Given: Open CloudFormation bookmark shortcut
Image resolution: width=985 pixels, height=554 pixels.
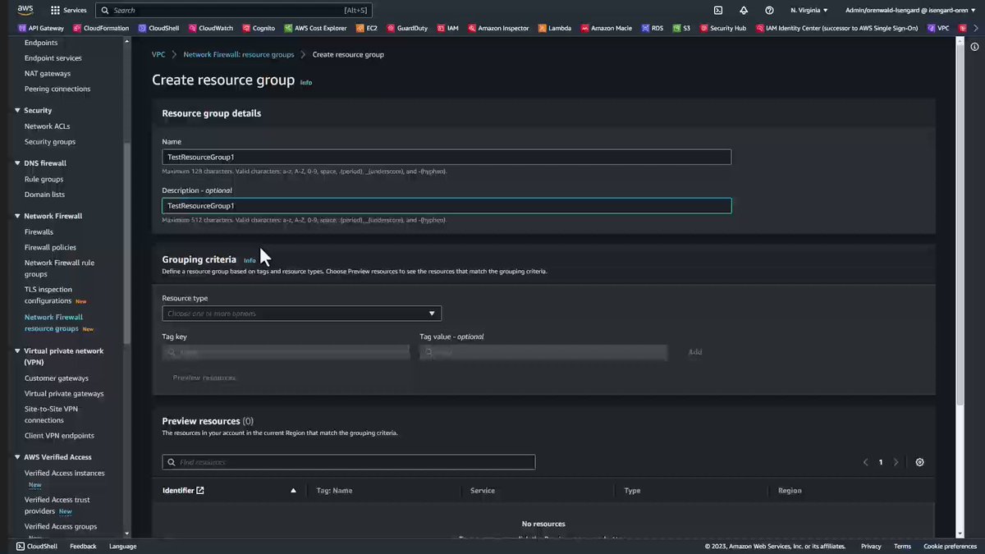Looking at the screenshot, I should pos(101,28).
